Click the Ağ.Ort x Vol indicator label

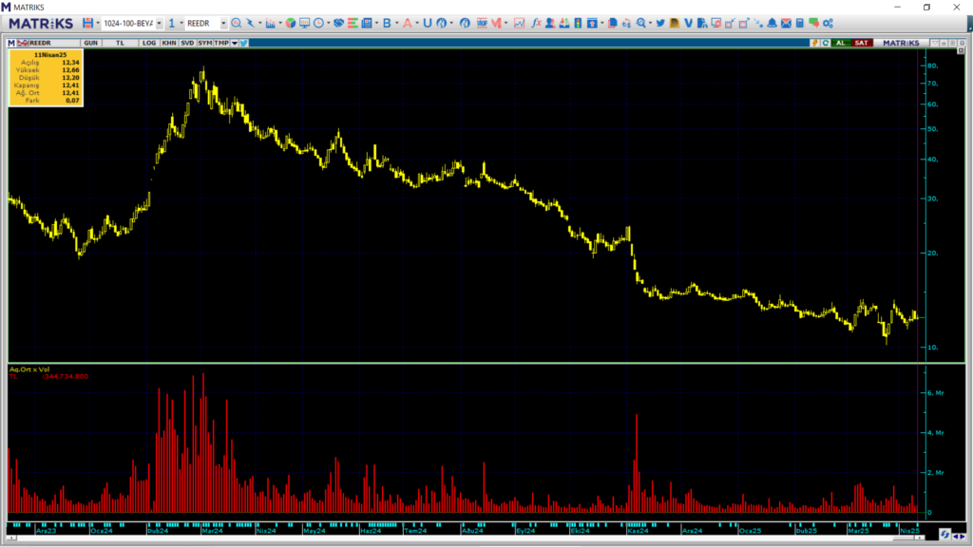coord(29,369)
